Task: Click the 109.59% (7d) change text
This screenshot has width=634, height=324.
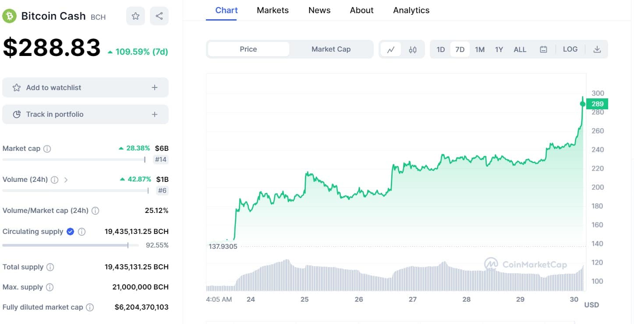Action: click(x=138, y=52)
